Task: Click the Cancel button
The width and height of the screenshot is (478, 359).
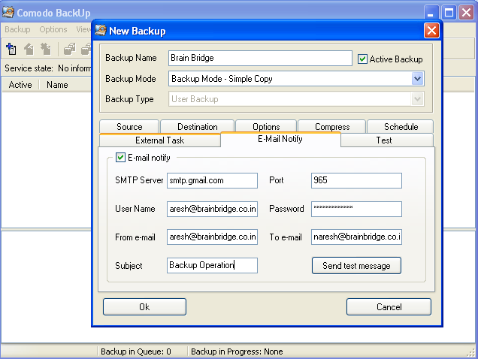Action: pyautogui.click(x=389, y=306)
